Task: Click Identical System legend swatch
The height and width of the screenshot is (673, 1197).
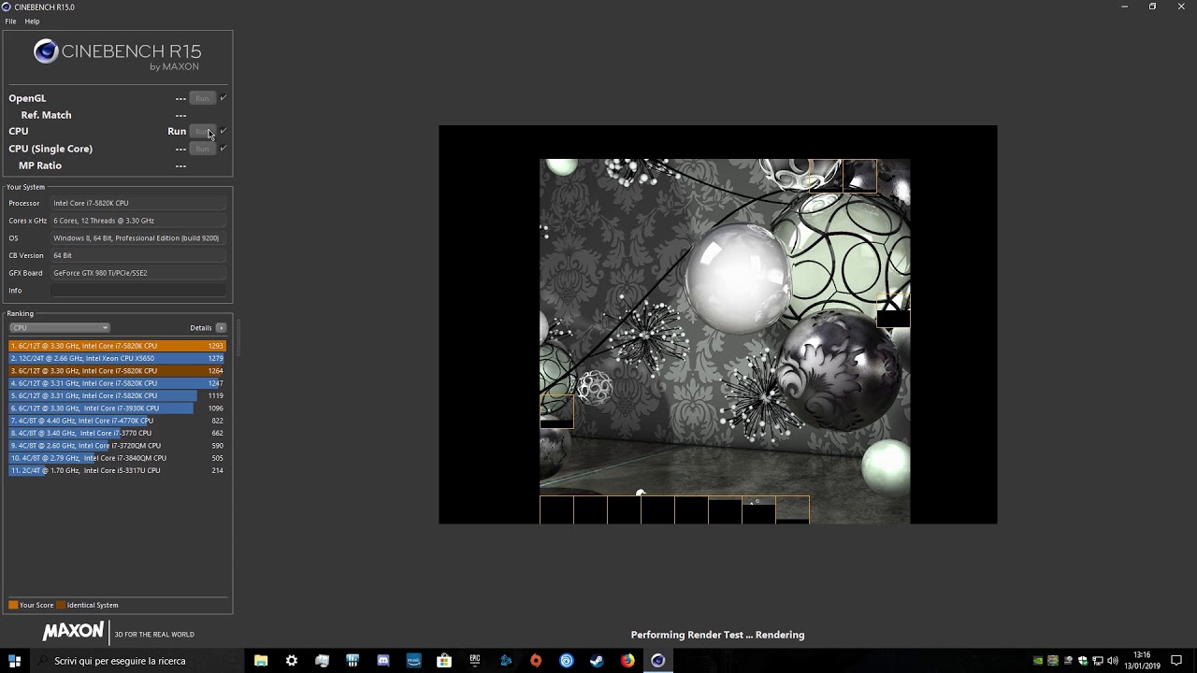Action: tap(61, 606)
